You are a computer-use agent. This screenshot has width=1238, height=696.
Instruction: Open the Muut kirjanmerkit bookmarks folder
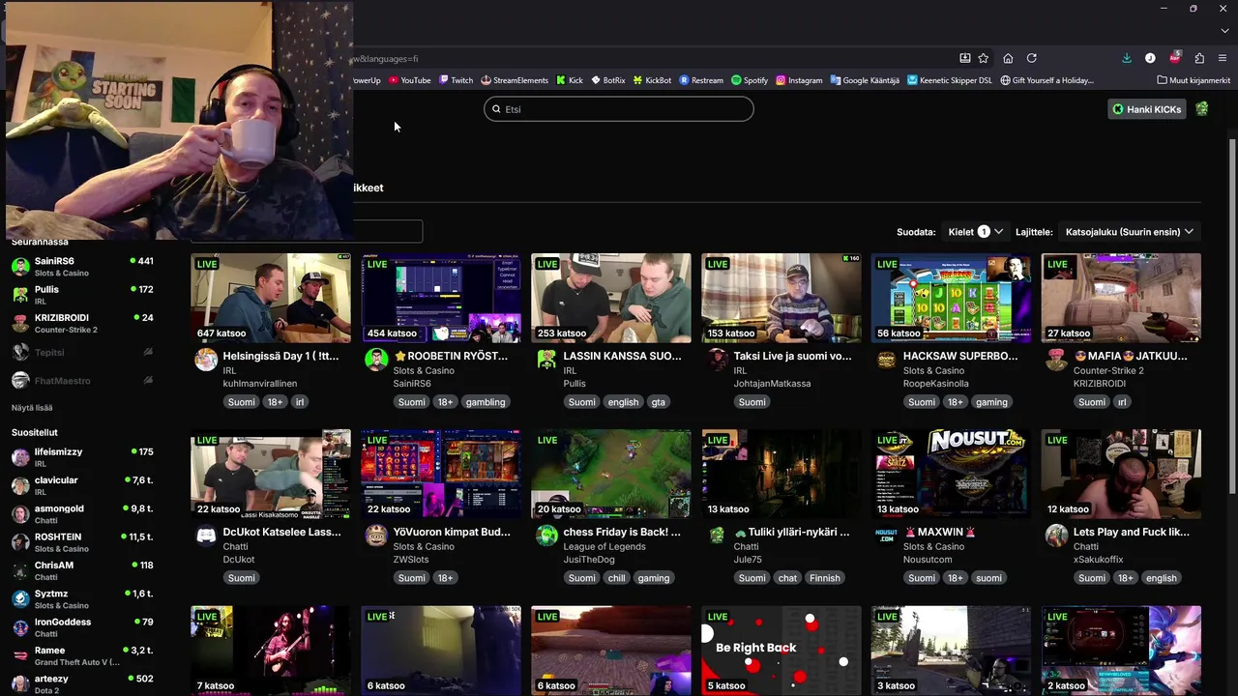coord(1194,80)
